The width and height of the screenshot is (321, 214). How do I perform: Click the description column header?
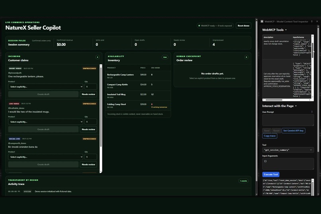[268, 37]
